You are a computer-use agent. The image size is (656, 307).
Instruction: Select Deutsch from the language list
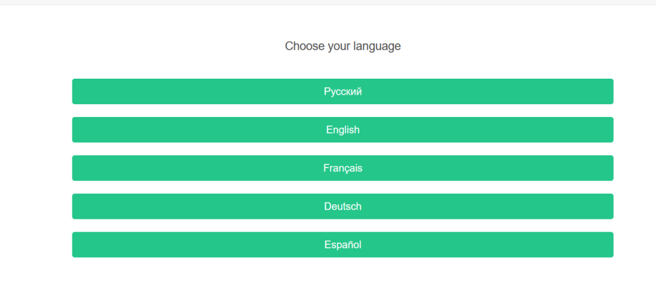[343, 207]
